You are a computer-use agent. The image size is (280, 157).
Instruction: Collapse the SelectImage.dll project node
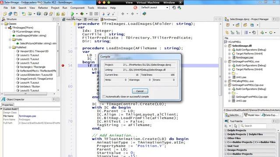[226, 46]
